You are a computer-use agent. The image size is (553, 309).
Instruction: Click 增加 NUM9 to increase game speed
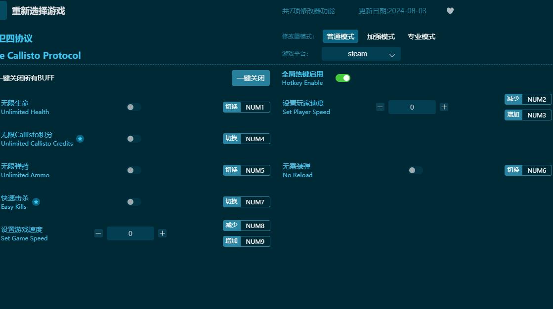click(247, 241)
